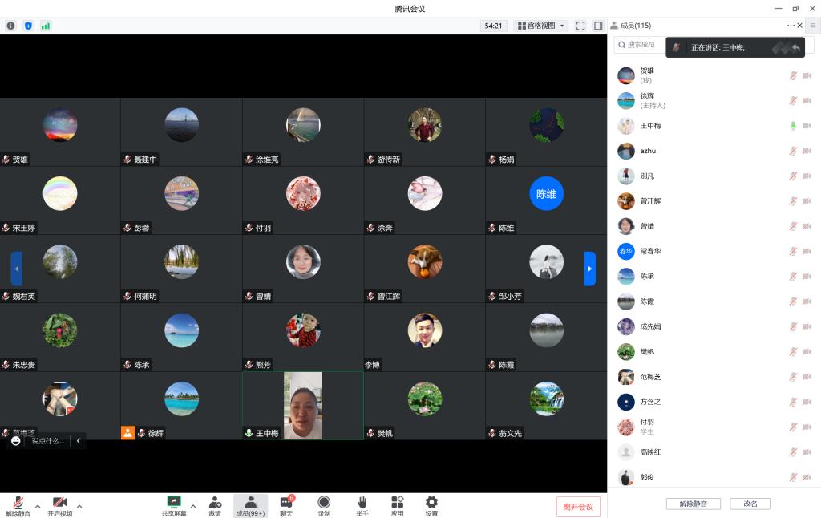Image resolution: width=821 pixels, height=518 pixels.
Task: Open the apps (应用) icon
Action: pos(397,503)
